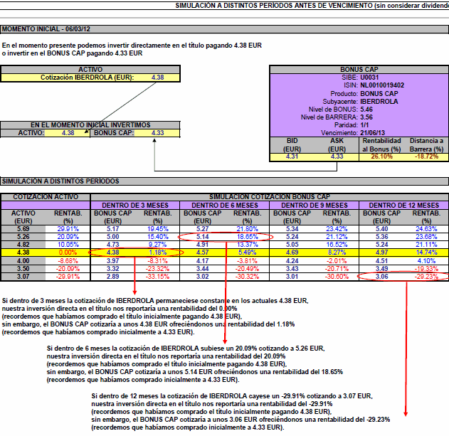Click the 12-month rentabilidad 14.74%

(x=426, y=252)
